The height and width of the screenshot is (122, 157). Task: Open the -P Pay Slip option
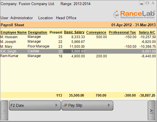[x=87, y=105]
